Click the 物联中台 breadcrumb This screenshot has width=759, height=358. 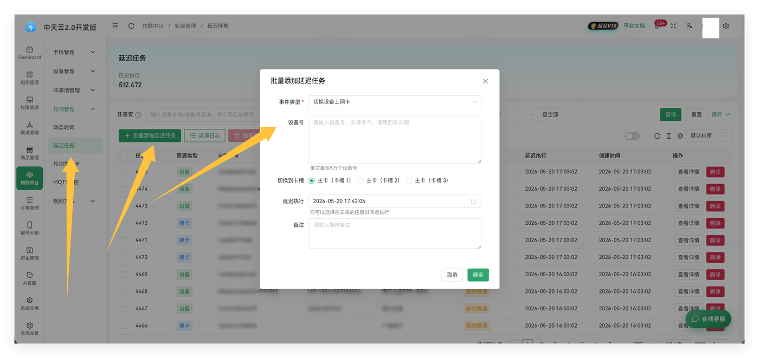153,26
